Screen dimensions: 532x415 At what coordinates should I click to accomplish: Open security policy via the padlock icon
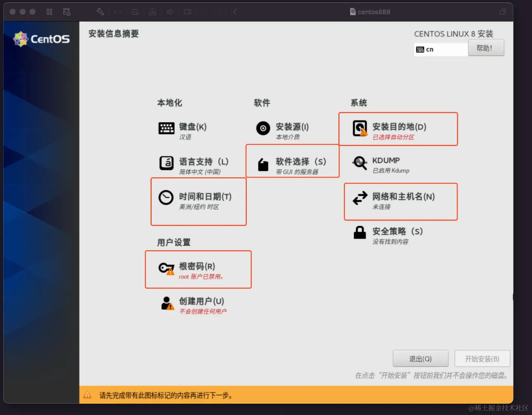tap(360, 232)
